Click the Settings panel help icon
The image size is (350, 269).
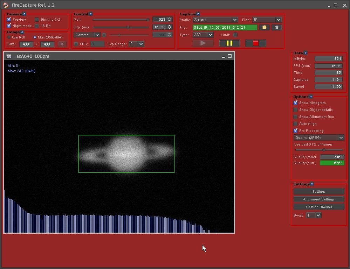(x=312, y=184)
